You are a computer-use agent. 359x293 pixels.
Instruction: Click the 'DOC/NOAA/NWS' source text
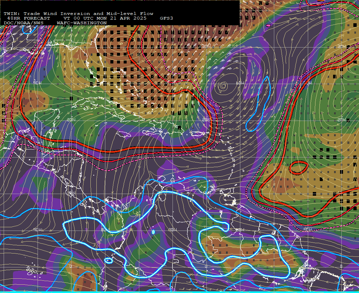(x=24, y=23)
